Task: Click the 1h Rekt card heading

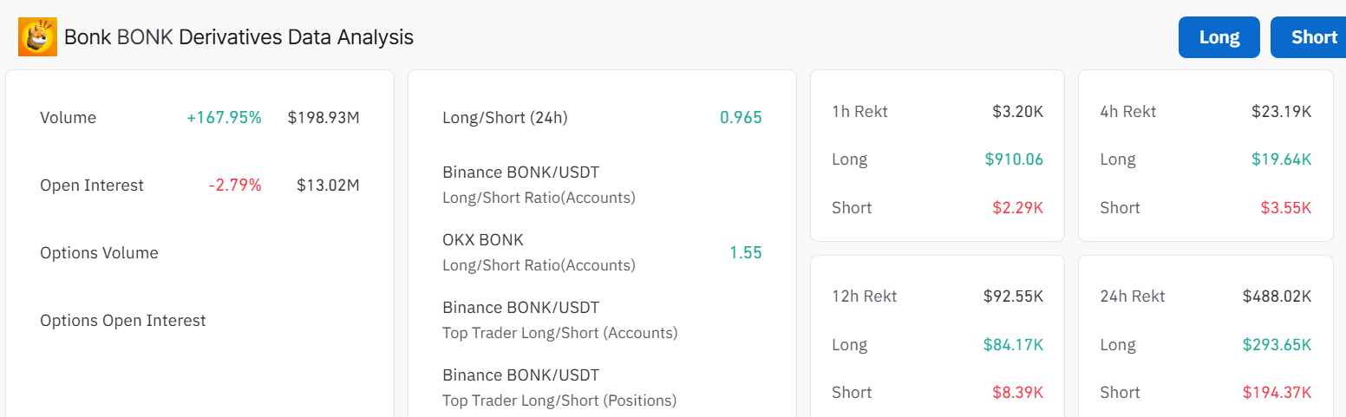Action: coord(859,112)
